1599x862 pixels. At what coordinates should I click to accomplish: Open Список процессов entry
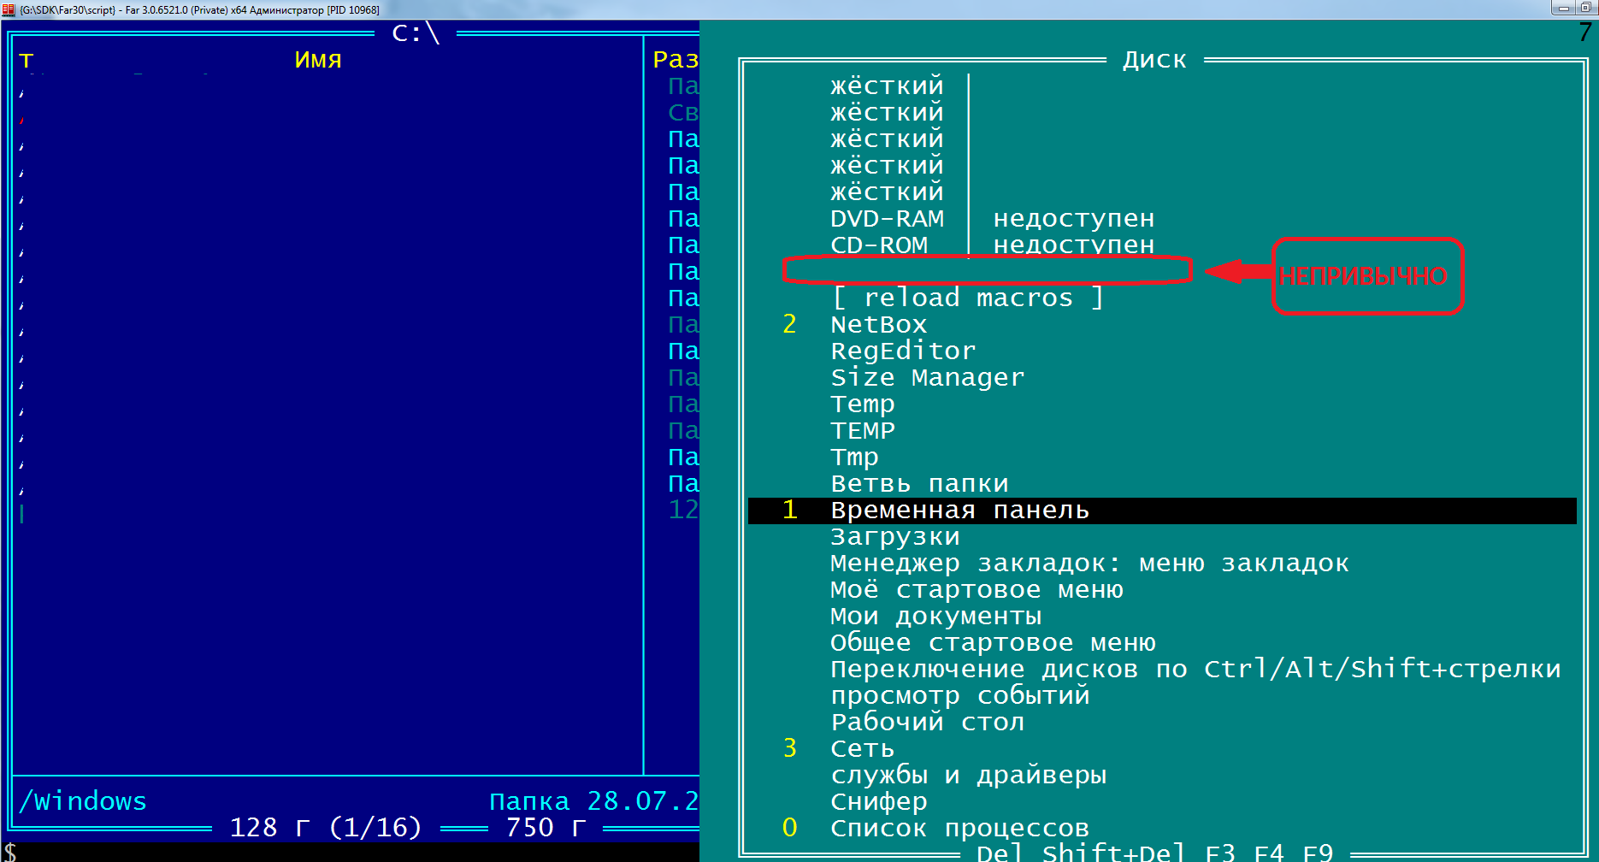(x=959, y=829)
